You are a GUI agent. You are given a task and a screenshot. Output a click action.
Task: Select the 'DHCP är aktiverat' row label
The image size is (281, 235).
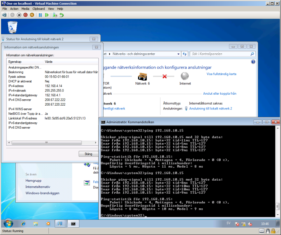pos(20,81)
